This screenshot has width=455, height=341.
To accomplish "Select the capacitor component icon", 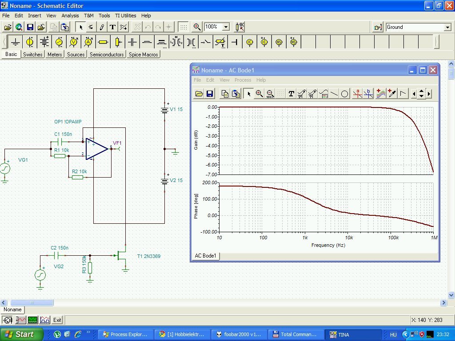I will pos(132,42).
